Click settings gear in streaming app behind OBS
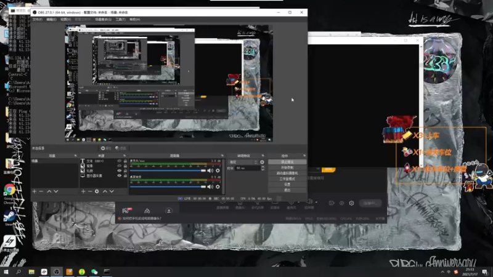Screen dimensions: 493x277 pos(351,203)
